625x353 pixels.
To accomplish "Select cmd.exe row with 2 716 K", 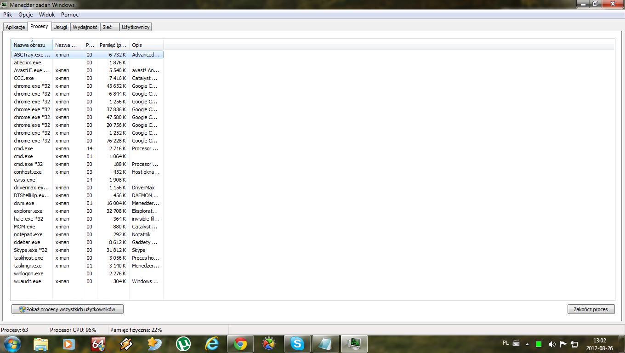I will click(87, 148).
